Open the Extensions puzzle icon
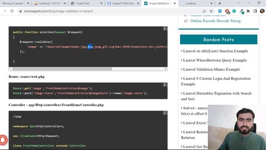The height and width of the screenshot is (150, 266). click(x=248, y=11)
